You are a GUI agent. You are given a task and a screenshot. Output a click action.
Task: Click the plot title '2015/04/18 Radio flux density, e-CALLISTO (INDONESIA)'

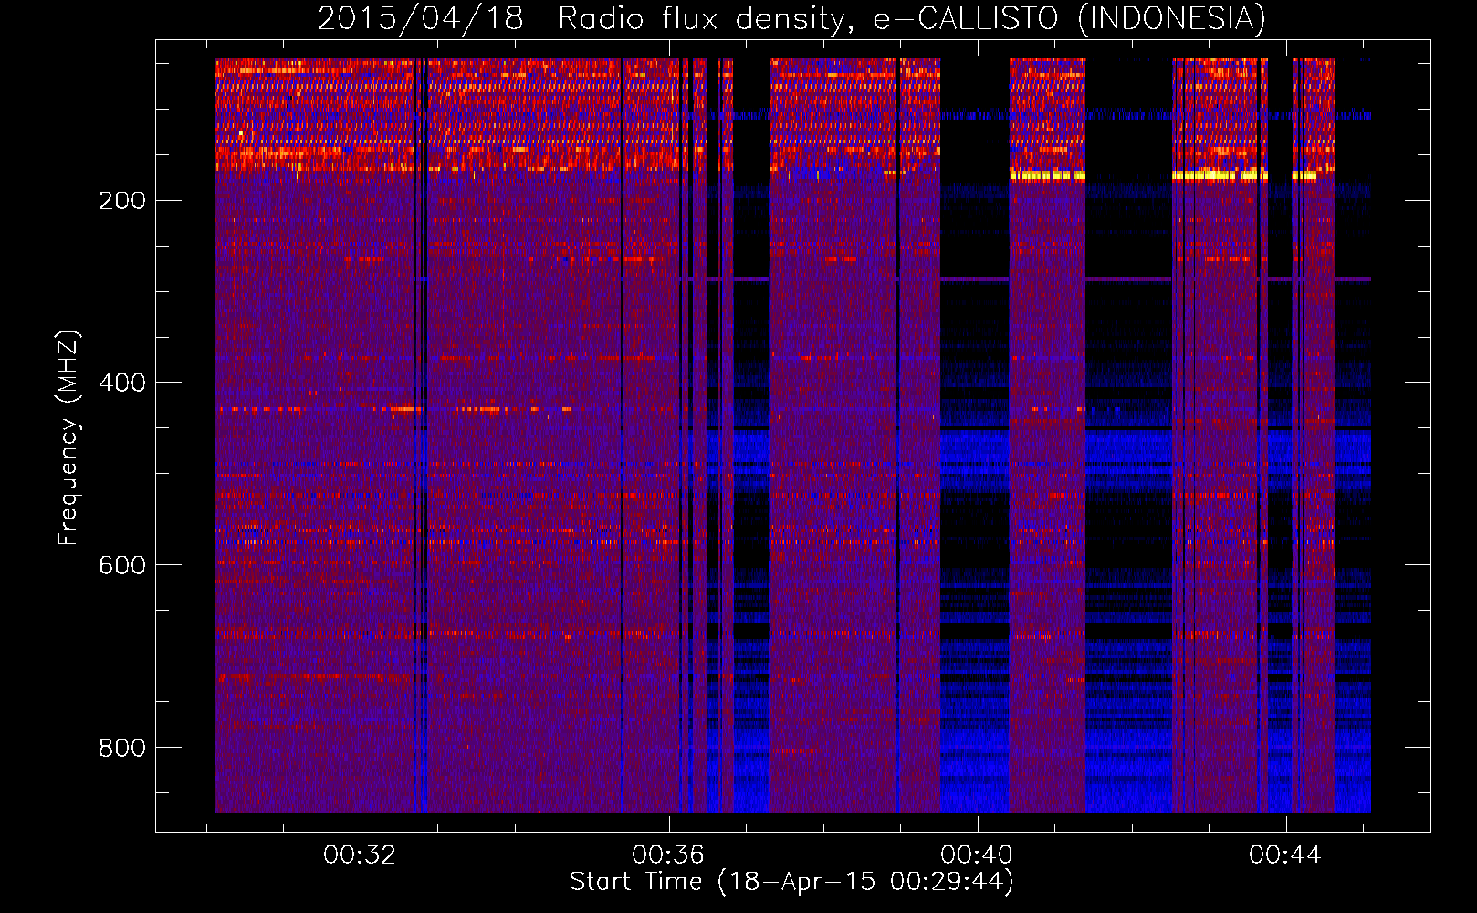(x=791, y=18)
